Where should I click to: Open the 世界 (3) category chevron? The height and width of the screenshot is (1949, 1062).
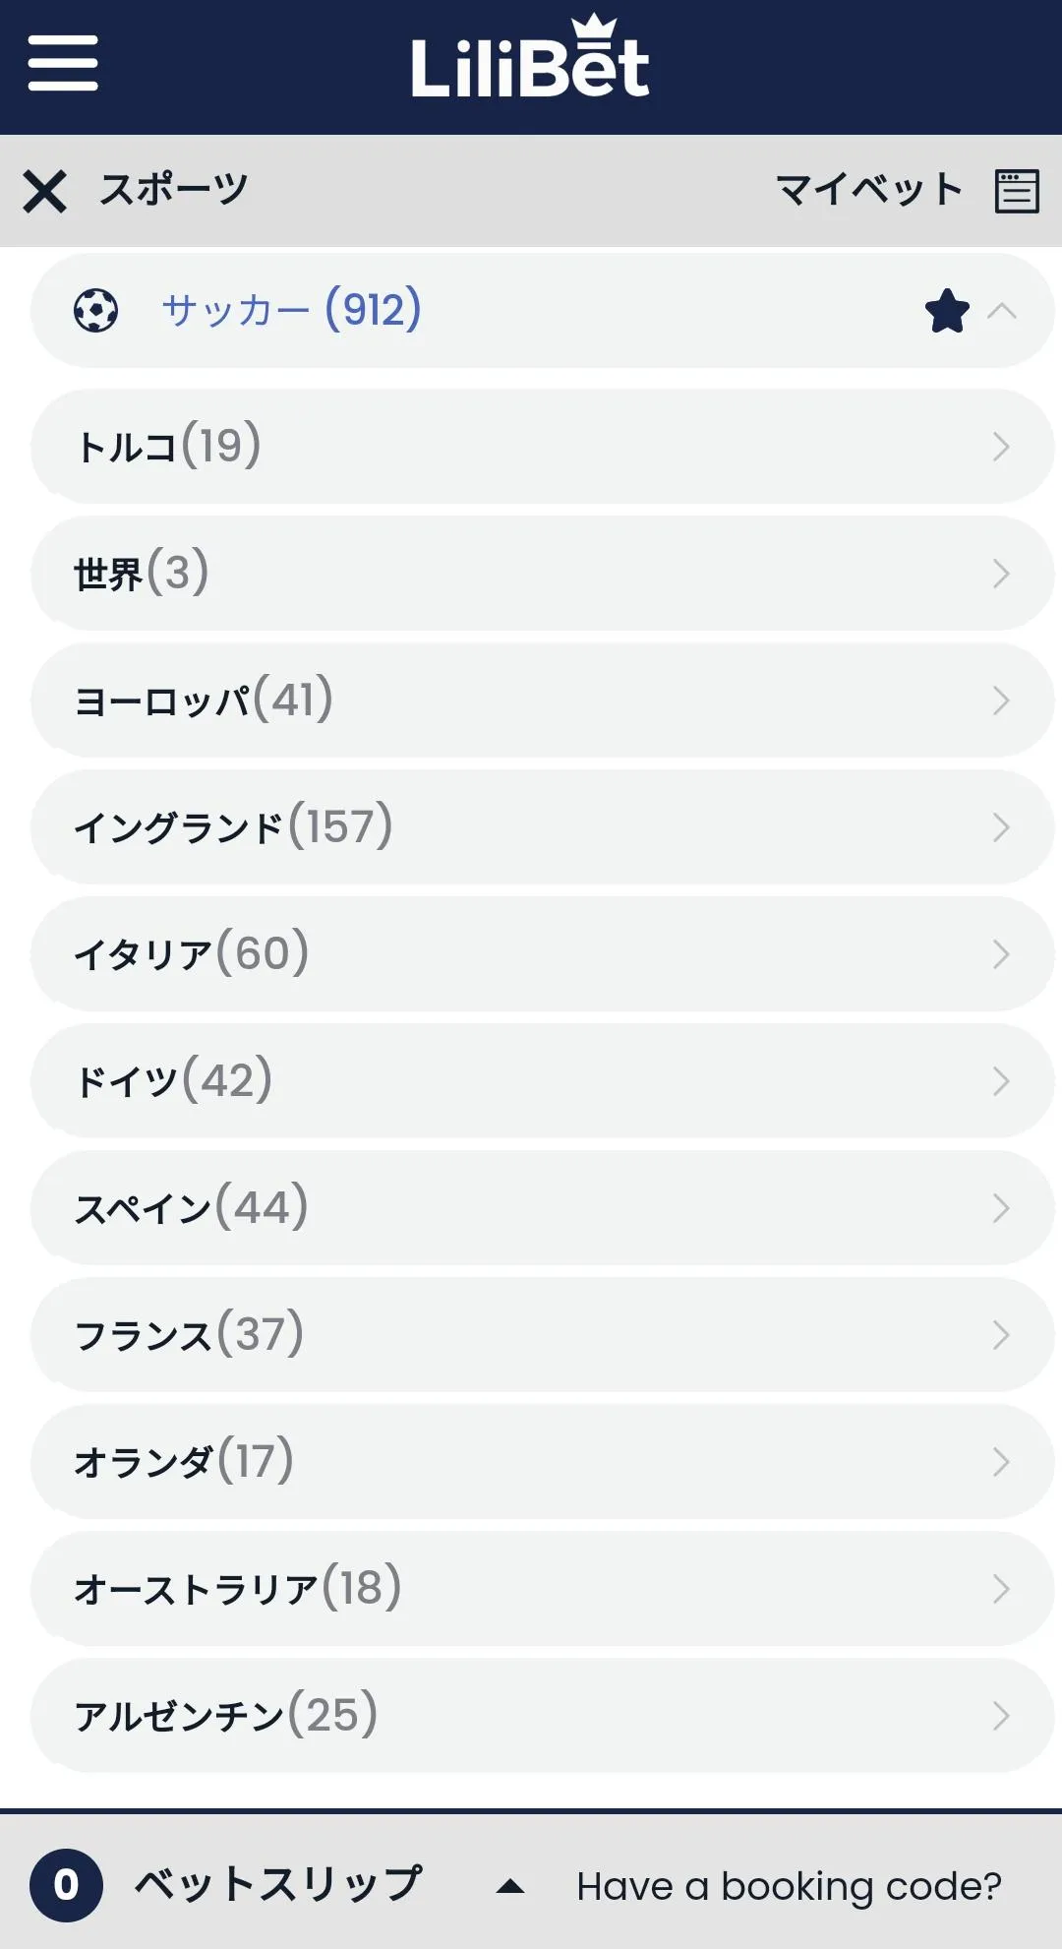1001,574
